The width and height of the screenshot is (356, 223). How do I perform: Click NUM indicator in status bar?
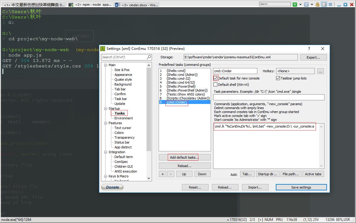269,220
